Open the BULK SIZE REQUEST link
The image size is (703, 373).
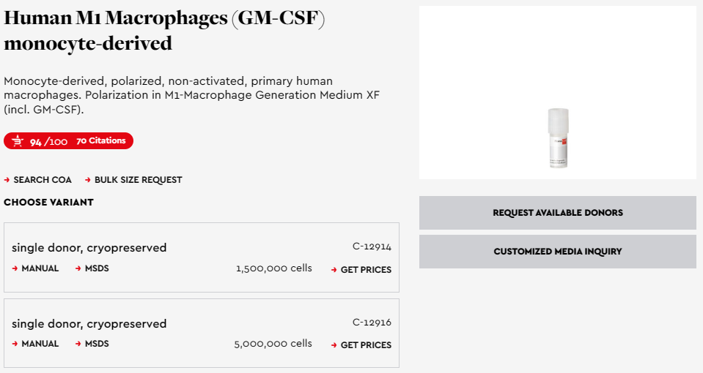pyautogui.click(x=138, y=180)
